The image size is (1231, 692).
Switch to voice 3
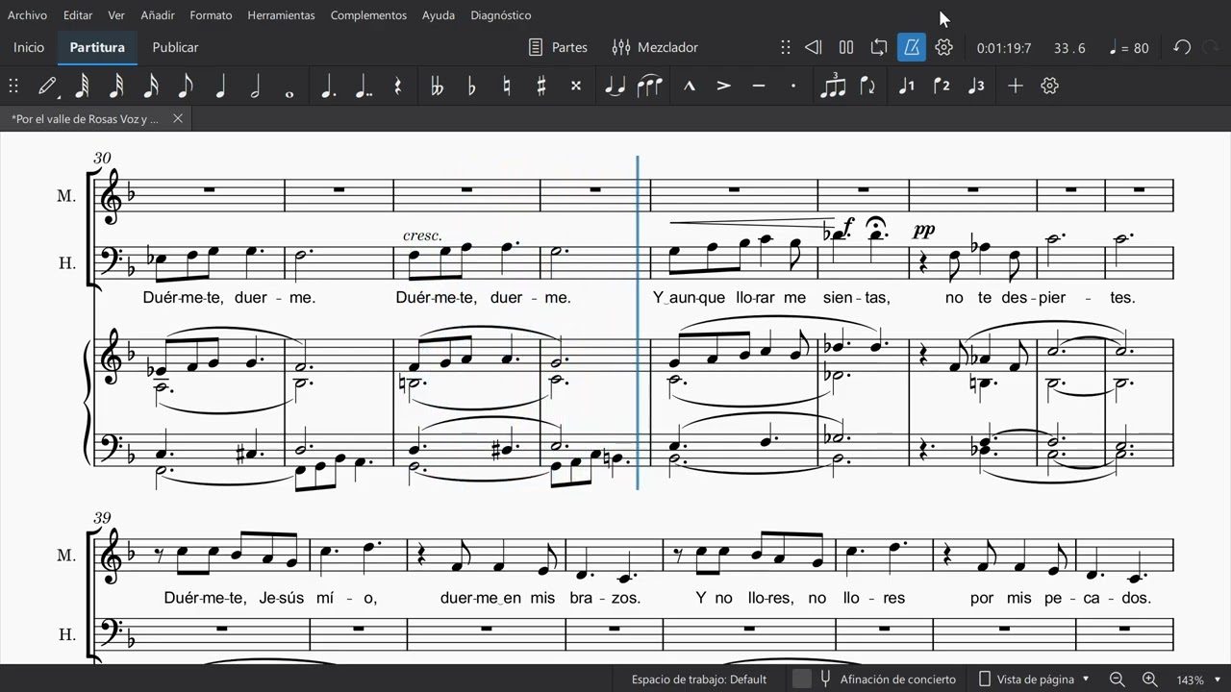(x=976, y=86)
